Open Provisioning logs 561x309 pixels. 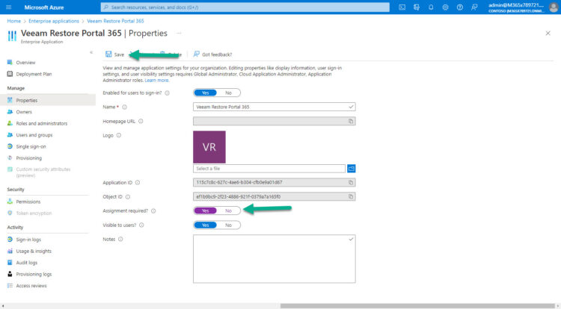click(x=34, y=274)
